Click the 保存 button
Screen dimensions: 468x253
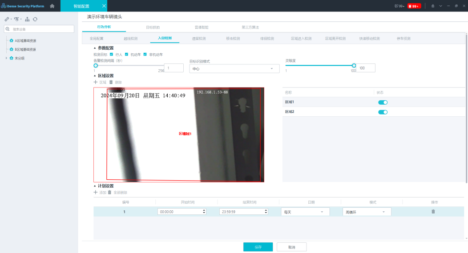coord(258,247)
